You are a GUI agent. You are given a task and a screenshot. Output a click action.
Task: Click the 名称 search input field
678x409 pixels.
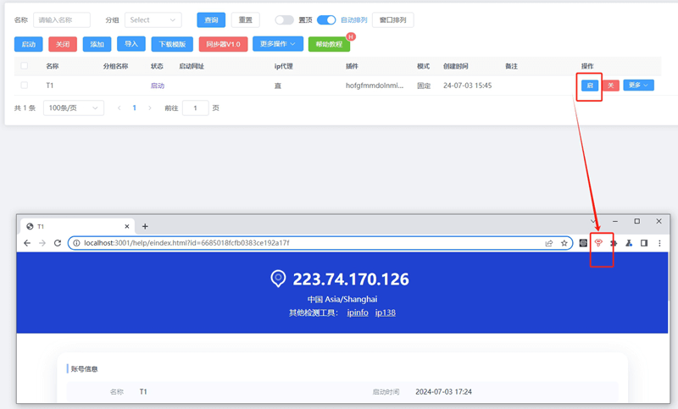62,19
